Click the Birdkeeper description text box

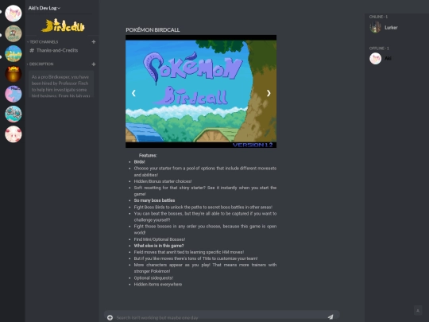pos(61,84)
